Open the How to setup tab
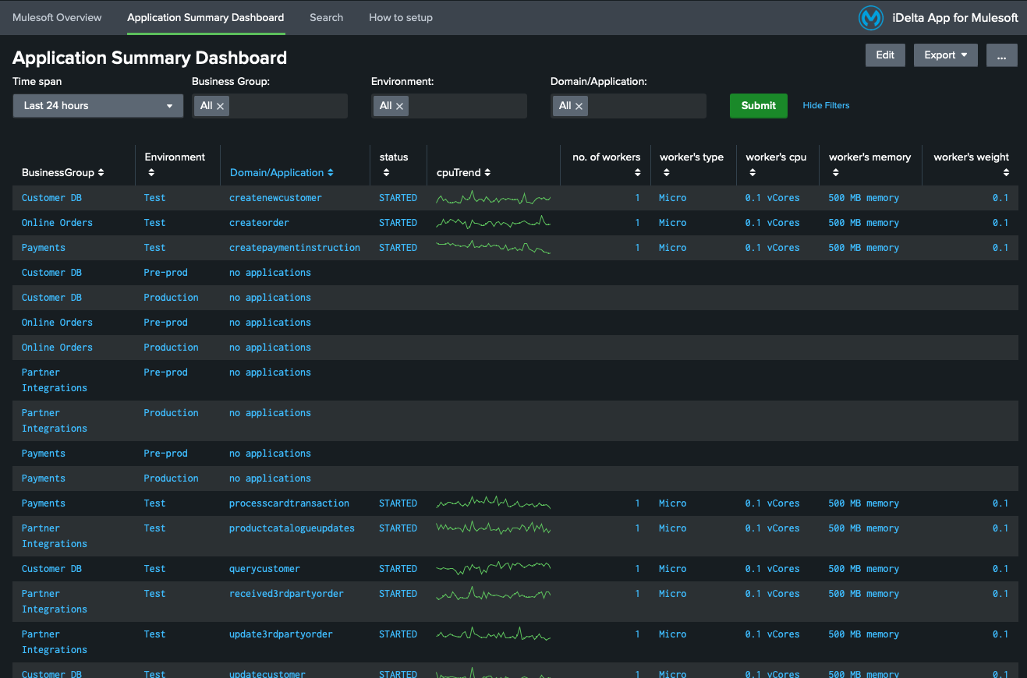This screenshot has height=678, width=1027. point(401,17)
